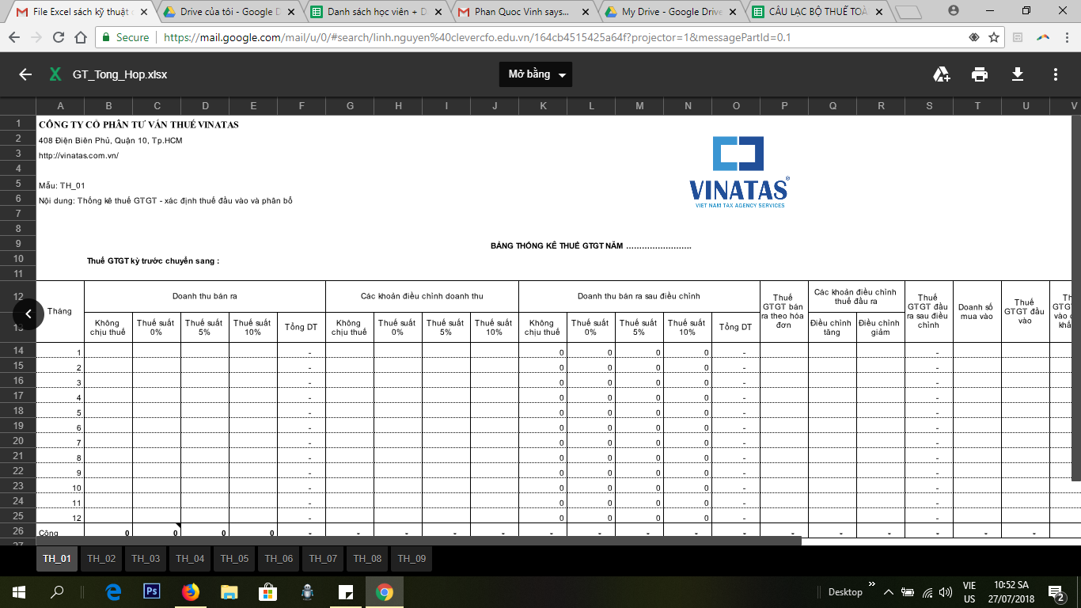Open Firefox from the taskbar
This screenshot has width=1081, height=608.
(x=191, y=591)
